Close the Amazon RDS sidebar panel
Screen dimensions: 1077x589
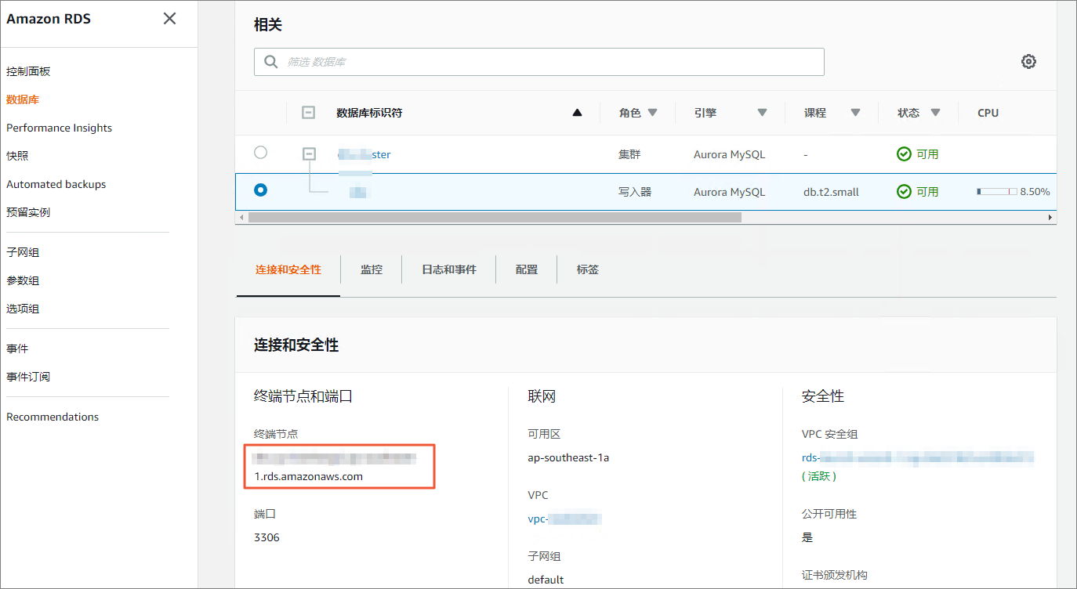point(169,19)
